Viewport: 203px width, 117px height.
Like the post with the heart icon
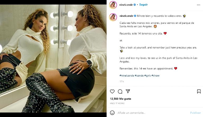click(x=112, y=91)
